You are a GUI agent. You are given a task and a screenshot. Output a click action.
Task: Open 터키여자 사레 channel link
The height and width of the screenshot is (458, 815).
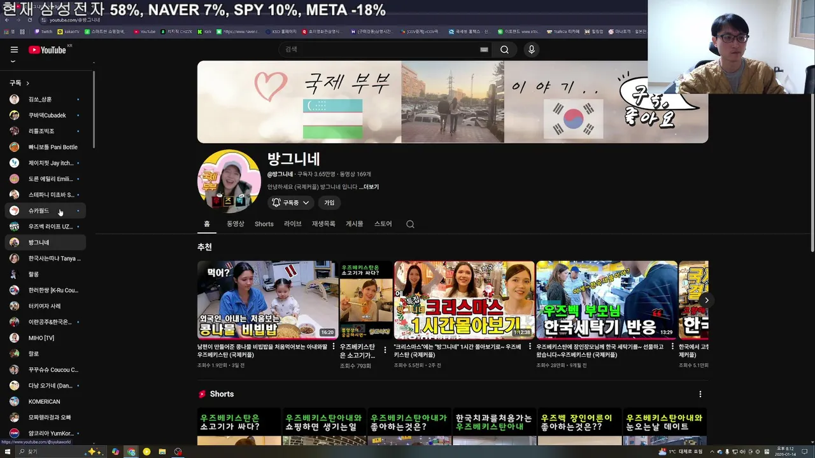click(46, 306)
